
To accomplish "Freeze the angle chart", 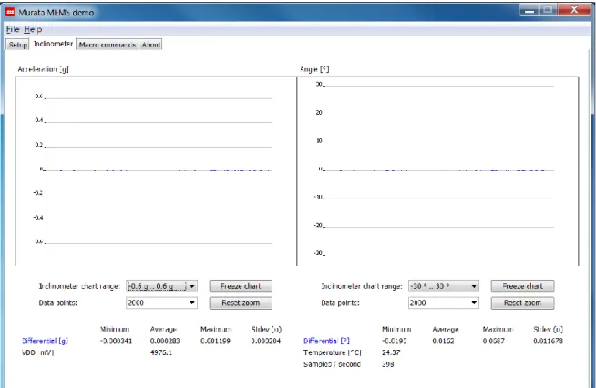I will tap(523, 286).
